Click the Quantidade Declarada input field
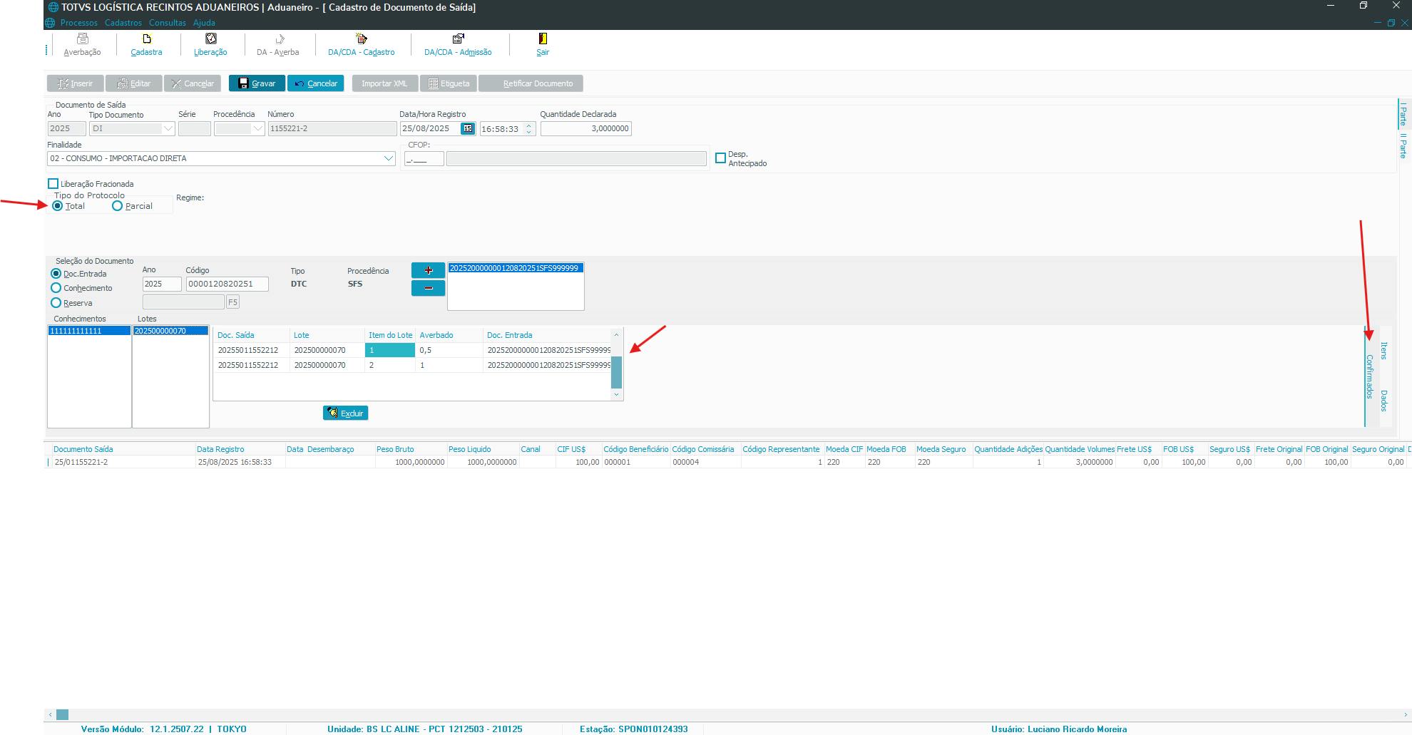The width and height of the screenshot is (1412, 735). click(x=585, y=128)
